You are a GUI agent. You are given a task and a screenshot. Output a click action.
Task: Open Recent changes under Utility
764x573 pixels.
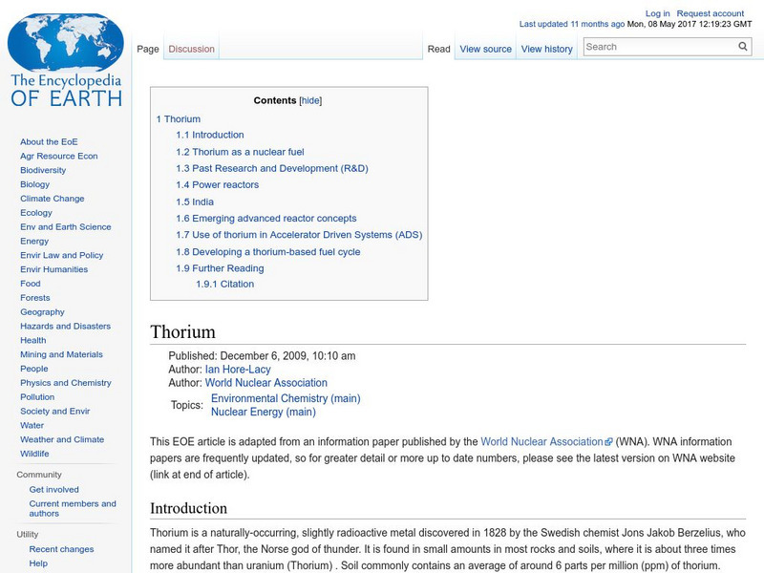[x=61, y=548]
